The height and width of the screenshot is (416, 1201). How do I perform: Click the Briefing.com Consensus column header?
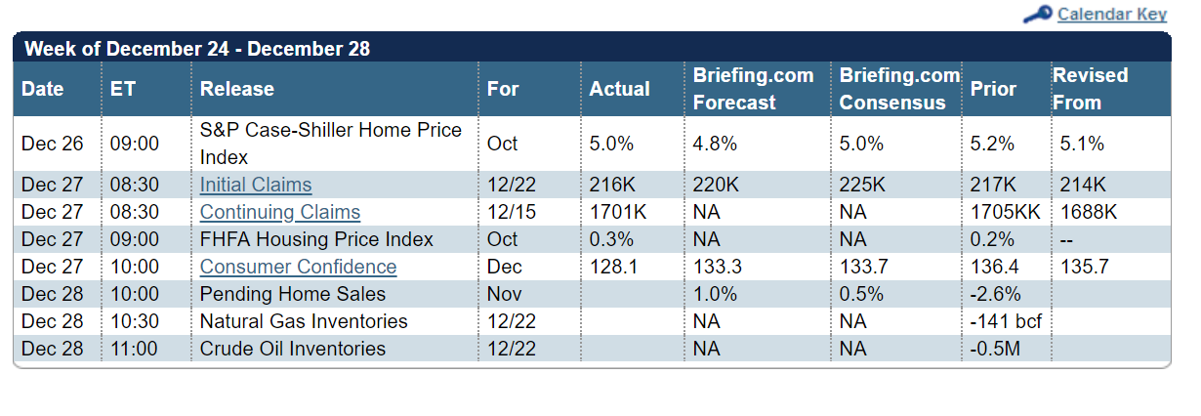tap(899, 89)
